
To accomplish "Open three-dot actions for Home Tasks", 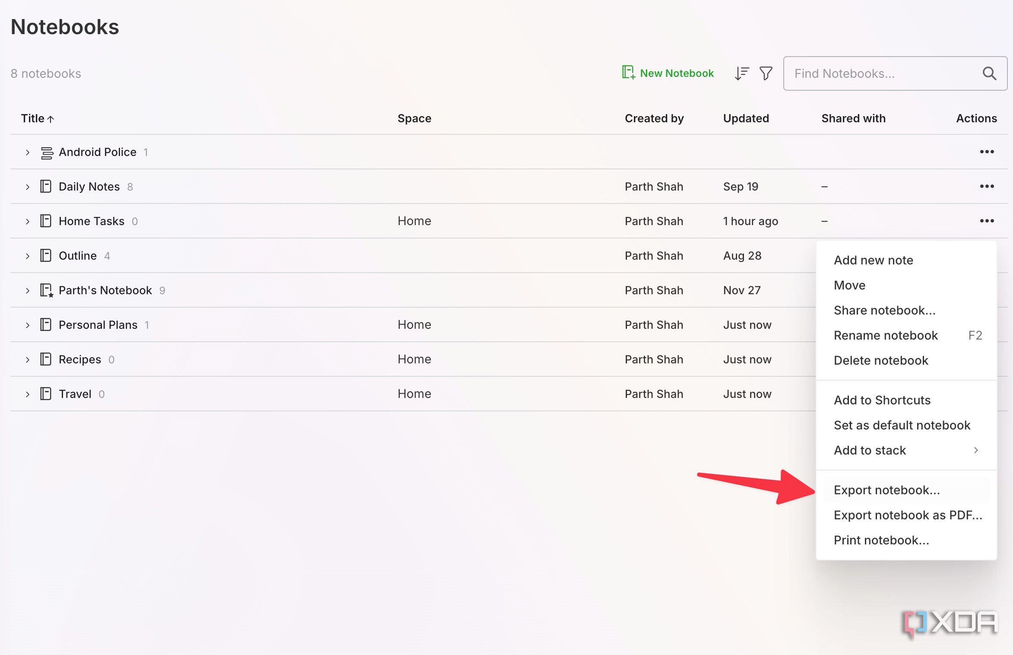I will [x=987, y=221].
